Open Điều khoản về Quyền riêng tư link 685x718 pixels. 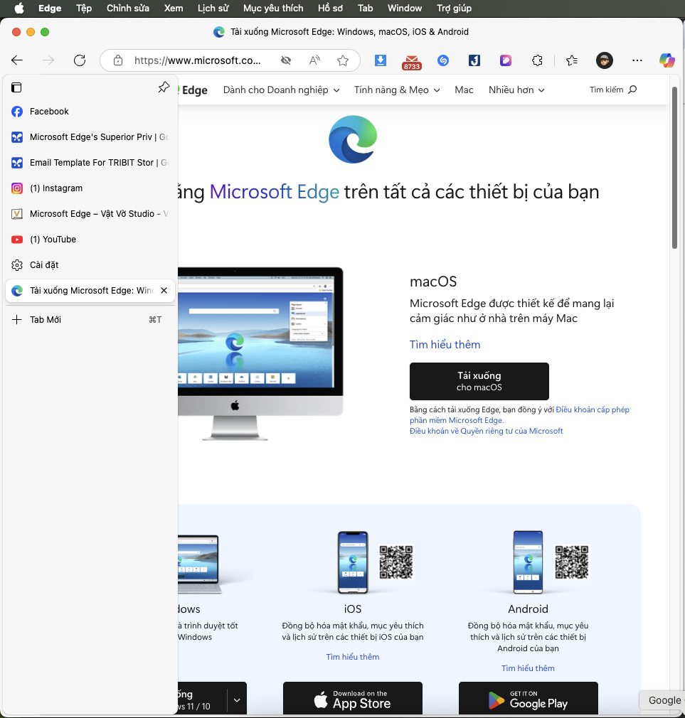pos(486,431)
